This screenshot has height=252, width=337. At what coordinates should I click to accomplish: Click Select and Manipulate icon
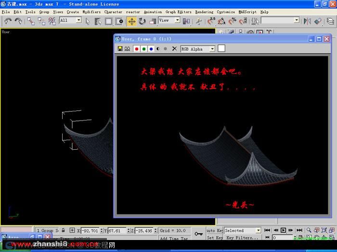198,21
